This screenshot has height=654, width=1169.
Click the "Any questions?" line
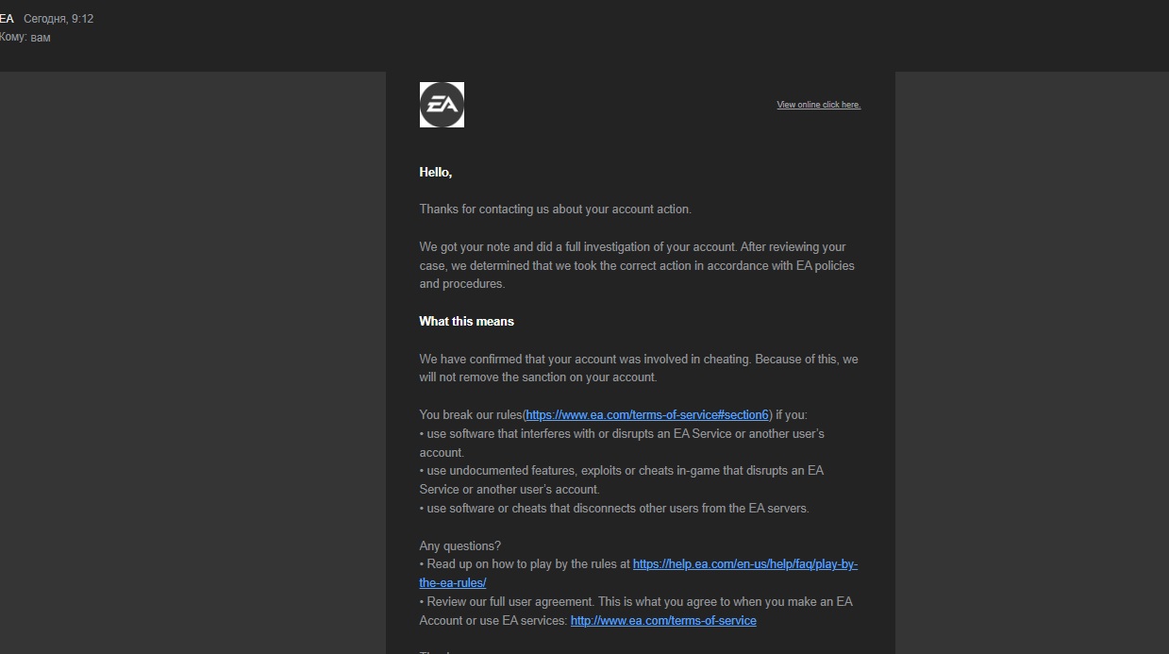click(460, 545)
